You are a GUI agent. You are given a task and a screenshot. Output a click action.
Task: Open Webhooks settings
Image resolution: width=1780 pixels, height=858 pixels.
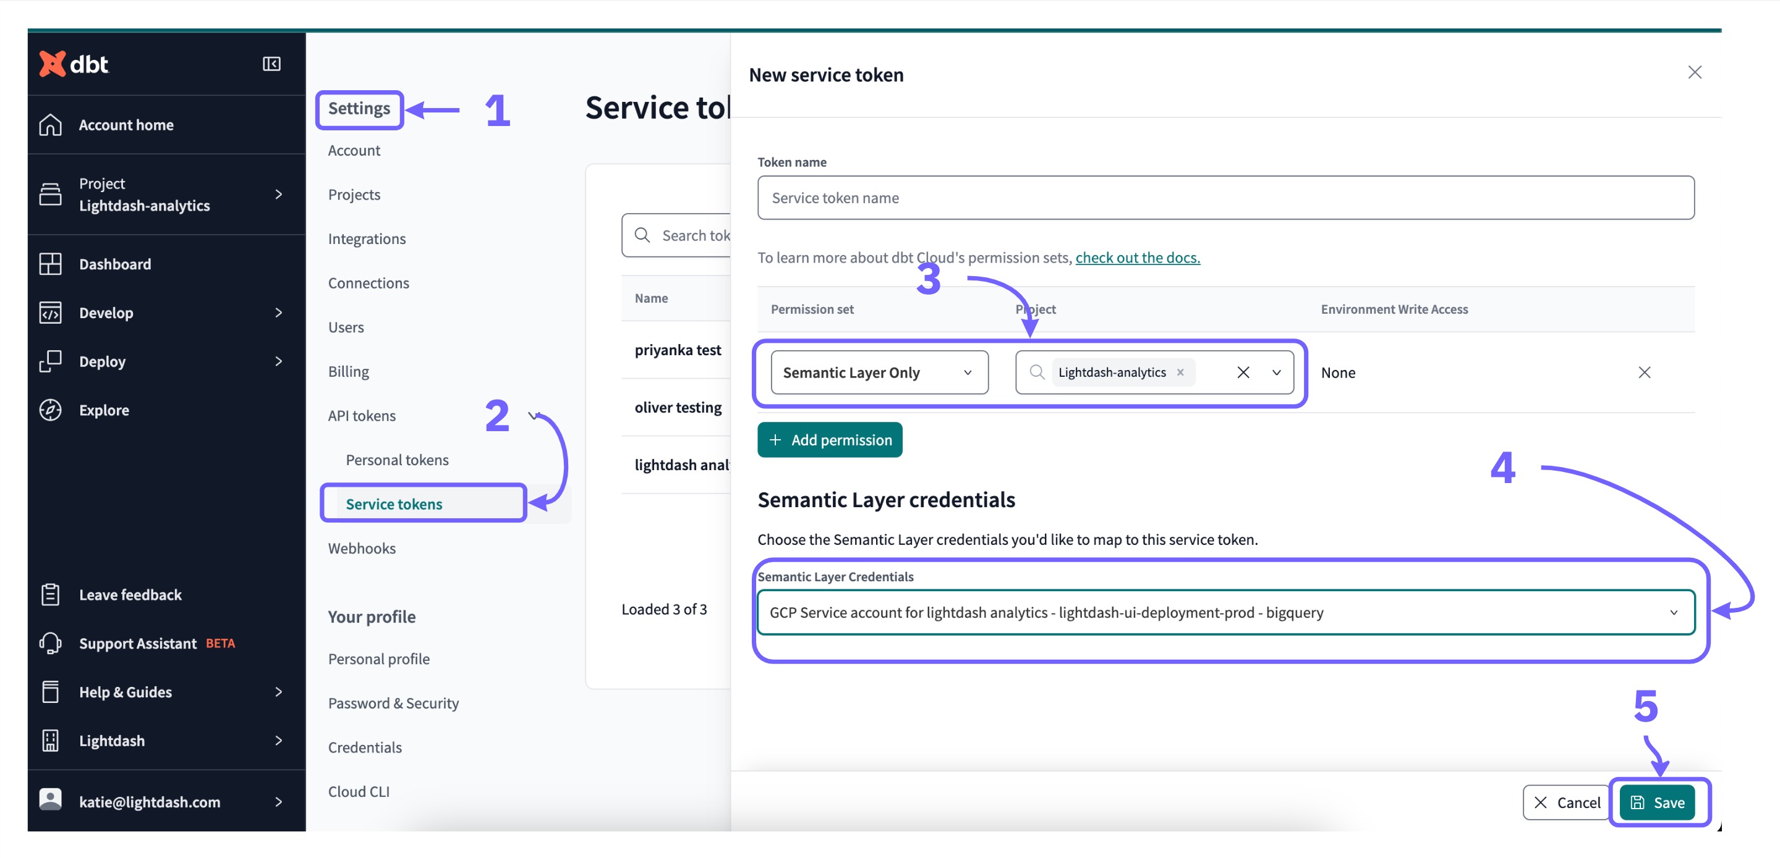[362, 547]
